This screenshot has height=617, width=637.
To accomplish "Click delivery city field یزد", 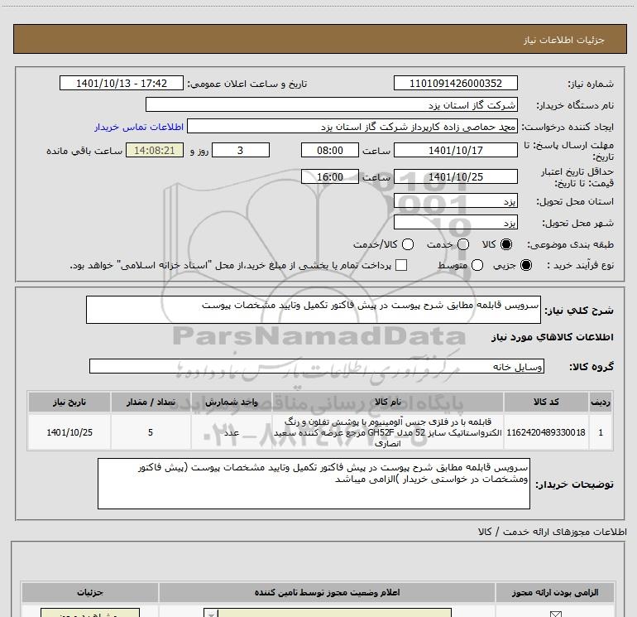I will point(455,223).
